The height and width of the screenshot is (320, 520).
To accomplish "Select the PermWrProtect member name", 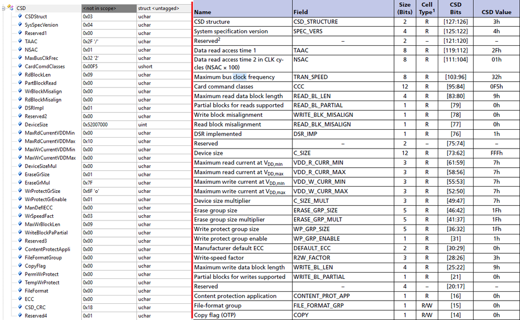I will [x=42, y=274].
